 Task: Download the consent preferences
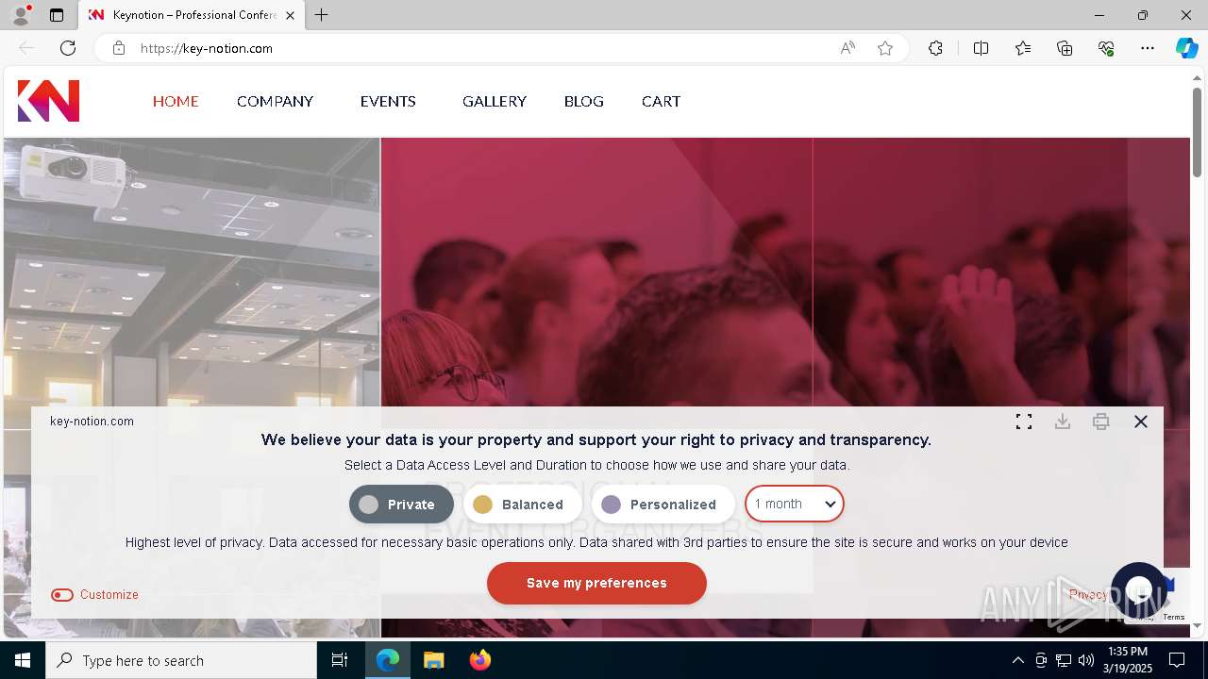[x=1063, y=422]
